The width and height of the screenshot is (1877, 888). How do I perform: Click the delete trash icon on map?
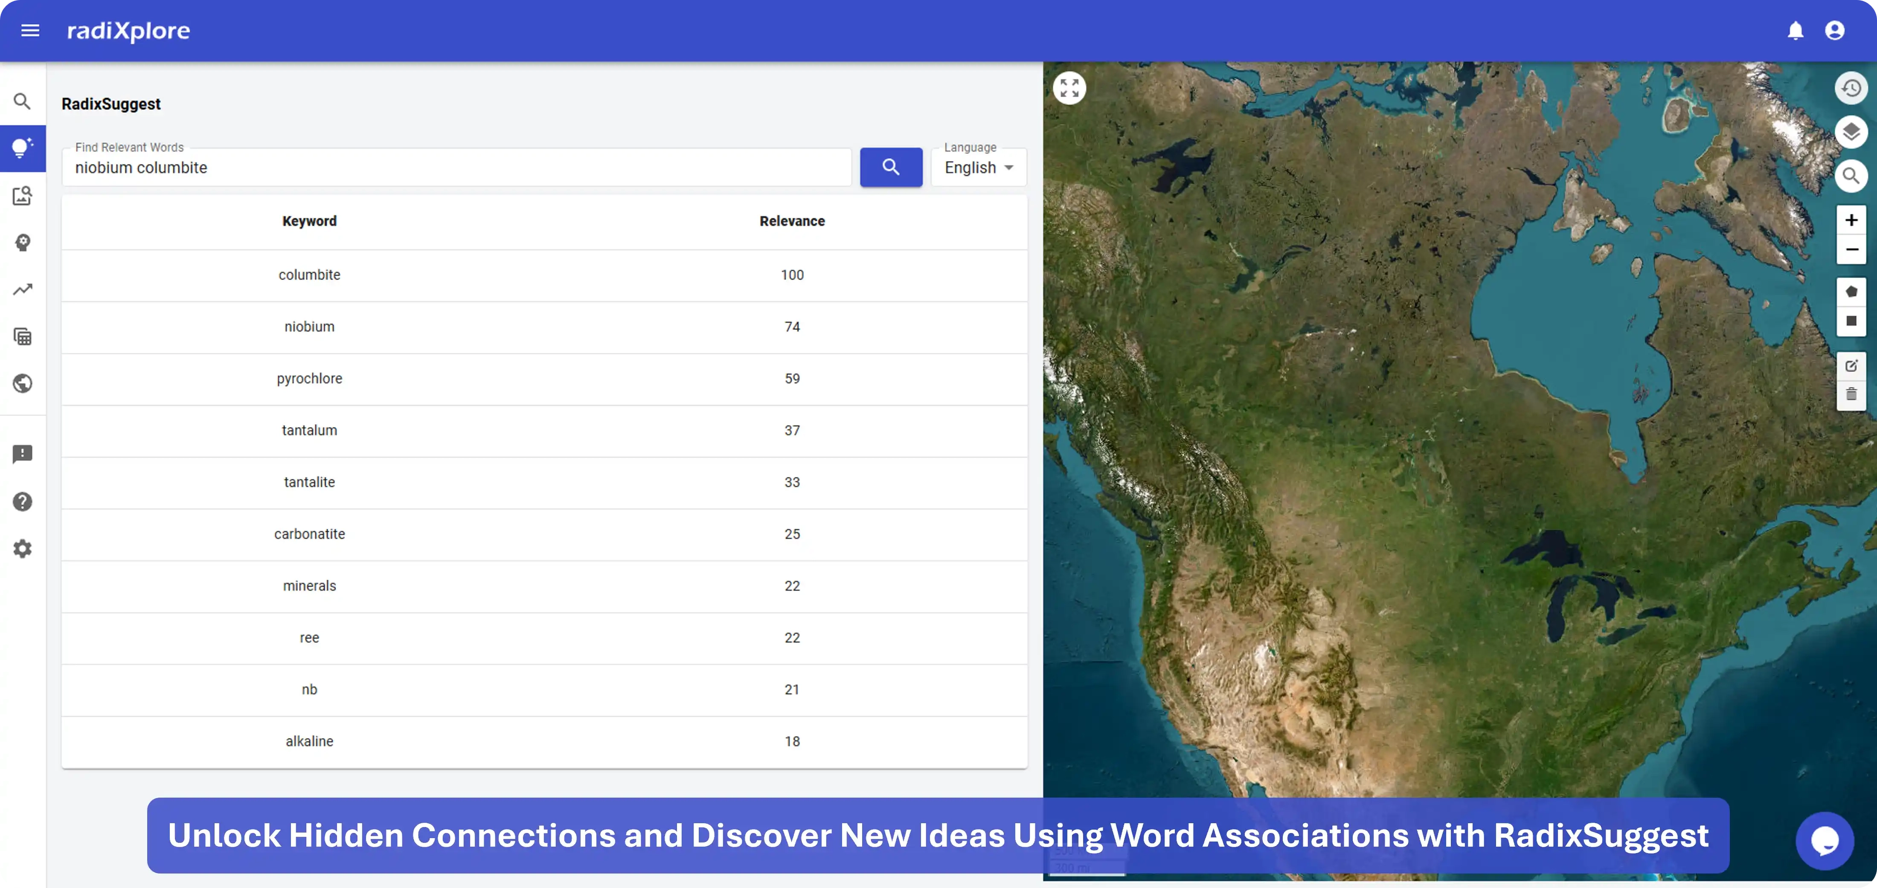click(1851, 395)
